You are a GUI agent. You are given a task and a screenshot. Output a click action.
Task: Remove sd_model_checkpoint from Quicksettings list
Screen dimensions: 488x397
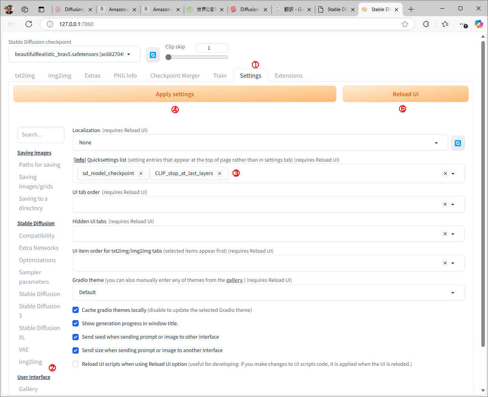pyautogui.click(x=141, y=173)
